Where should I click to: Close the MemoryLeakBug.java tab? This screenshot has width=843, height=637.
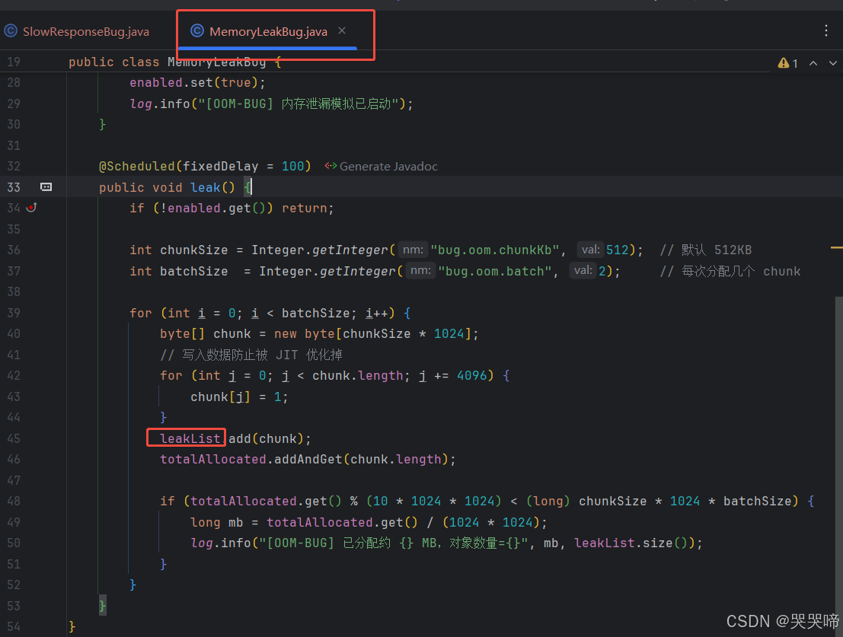pyautogui.click(x=342, y=31)
